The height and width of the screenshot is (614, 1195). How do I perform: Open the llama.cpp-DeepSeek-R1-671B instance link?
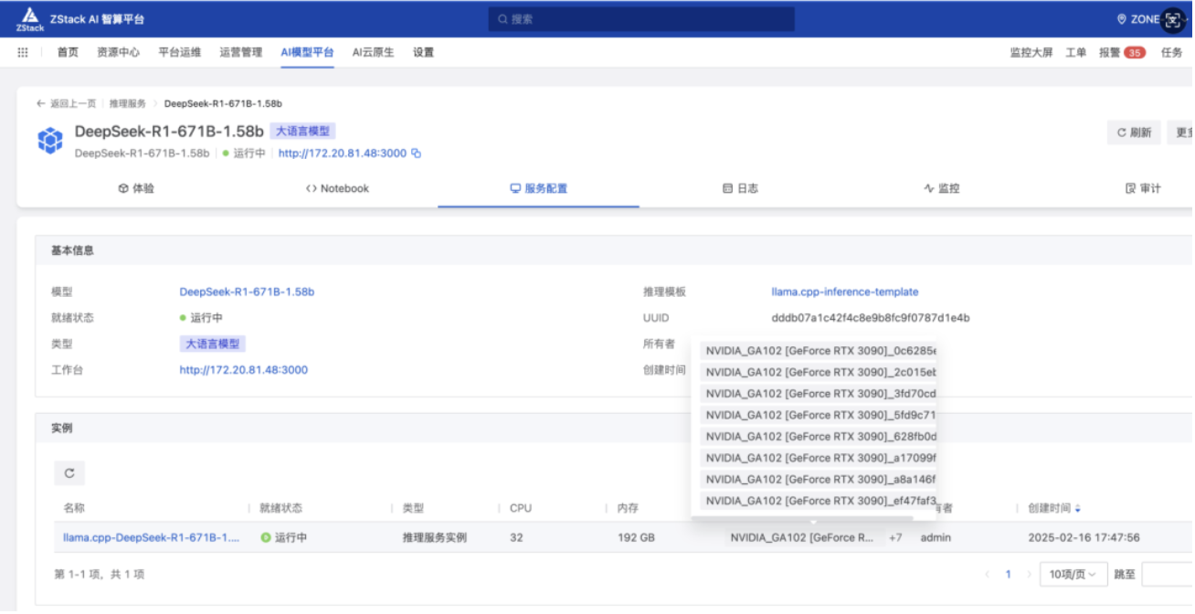coord(152,538)
